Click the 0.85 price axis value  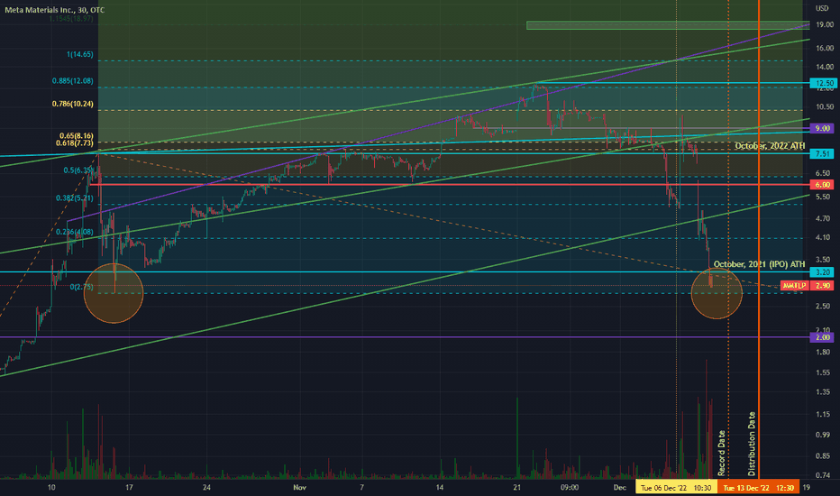(x=822, y=455)
